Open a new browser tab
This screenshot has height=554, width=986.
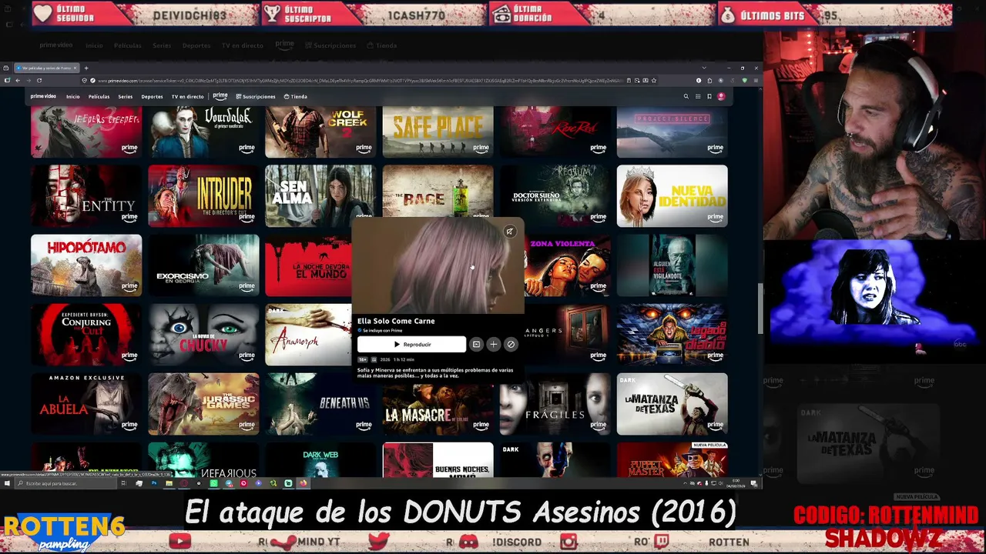[86, 68]
